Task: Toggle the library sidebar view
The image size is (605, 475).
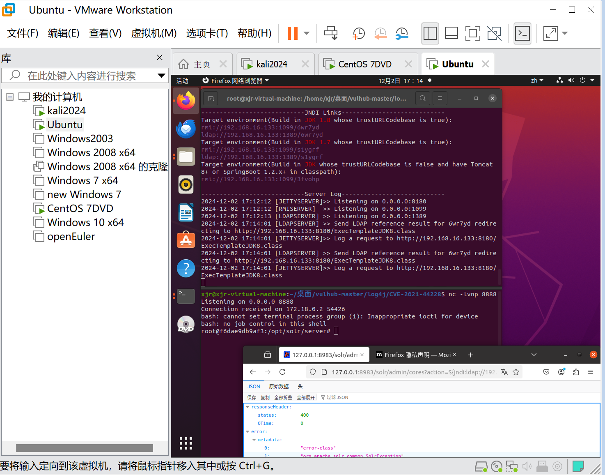Action: coord(430,33)
